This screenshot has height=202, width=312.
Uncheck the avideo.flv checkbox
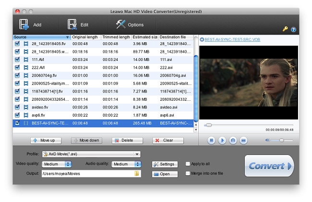coord(17,107)
